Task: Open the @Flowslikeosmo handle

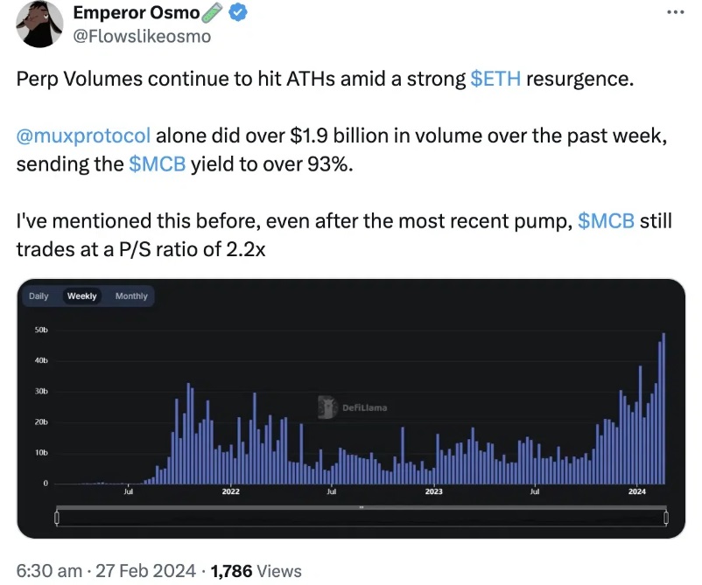Action: click(142, 37)
